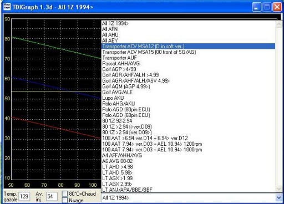This screenshot has width=284, height=204.
Task: Pick 'LT AGX 2.99>' entry
Action: tap(188, 184)
